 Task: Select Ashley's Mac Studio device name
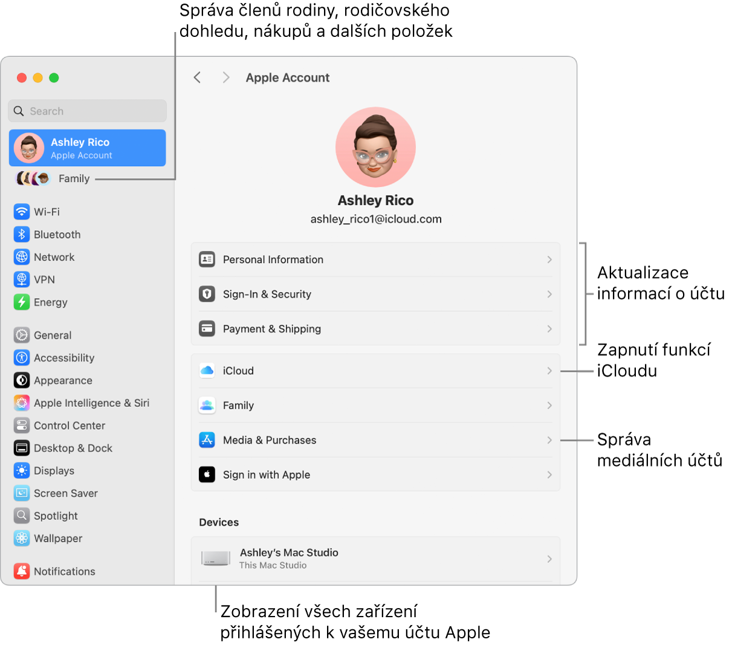(289, 553)
